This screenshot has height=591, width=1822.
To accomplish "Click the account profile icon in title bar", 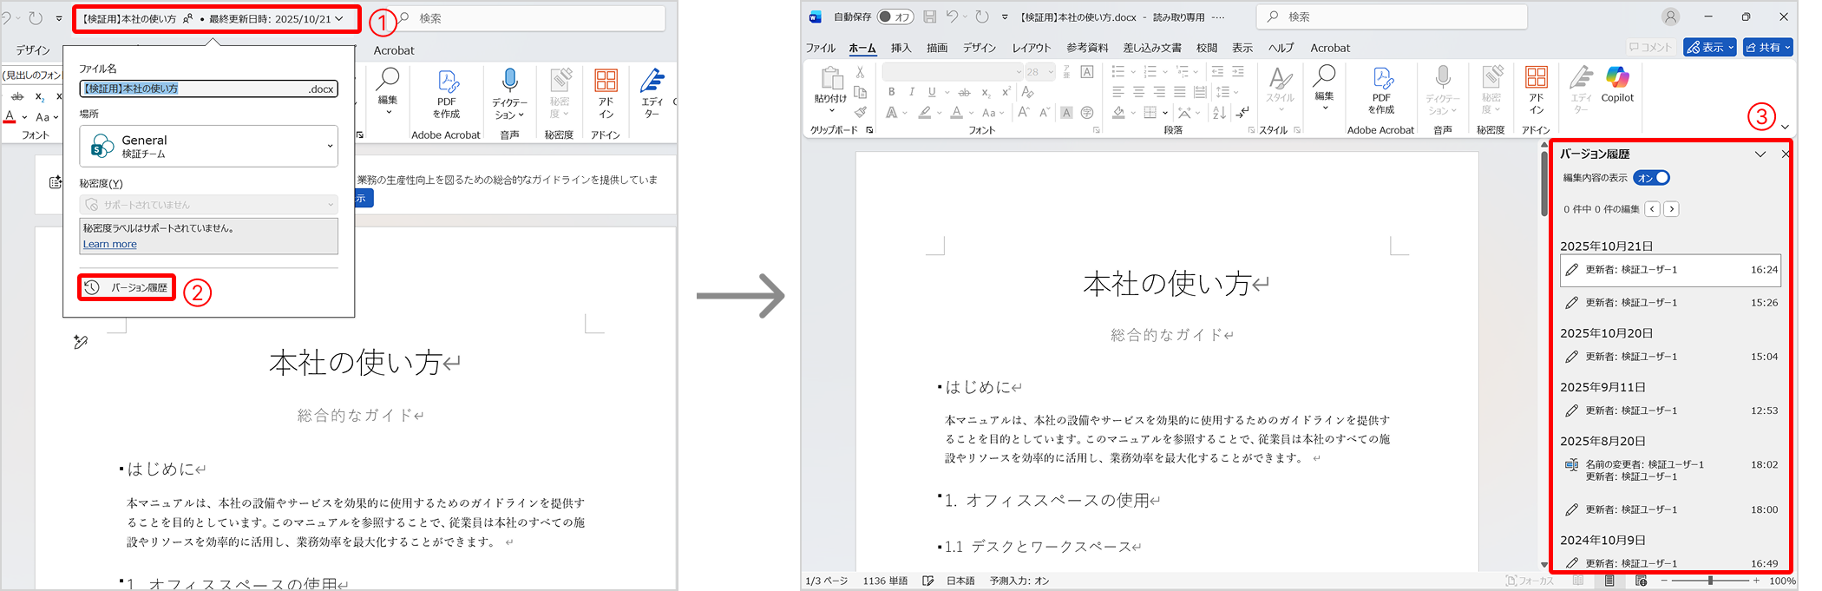I will click(1670, 16).
